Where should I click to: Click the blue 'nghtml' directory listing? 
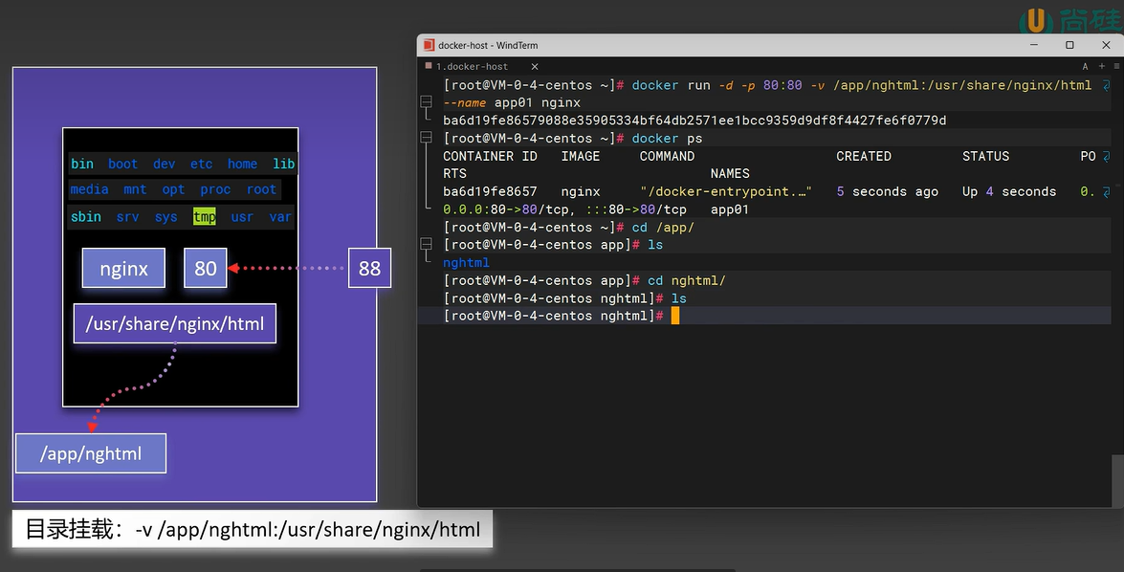click(x=466, y=262)
